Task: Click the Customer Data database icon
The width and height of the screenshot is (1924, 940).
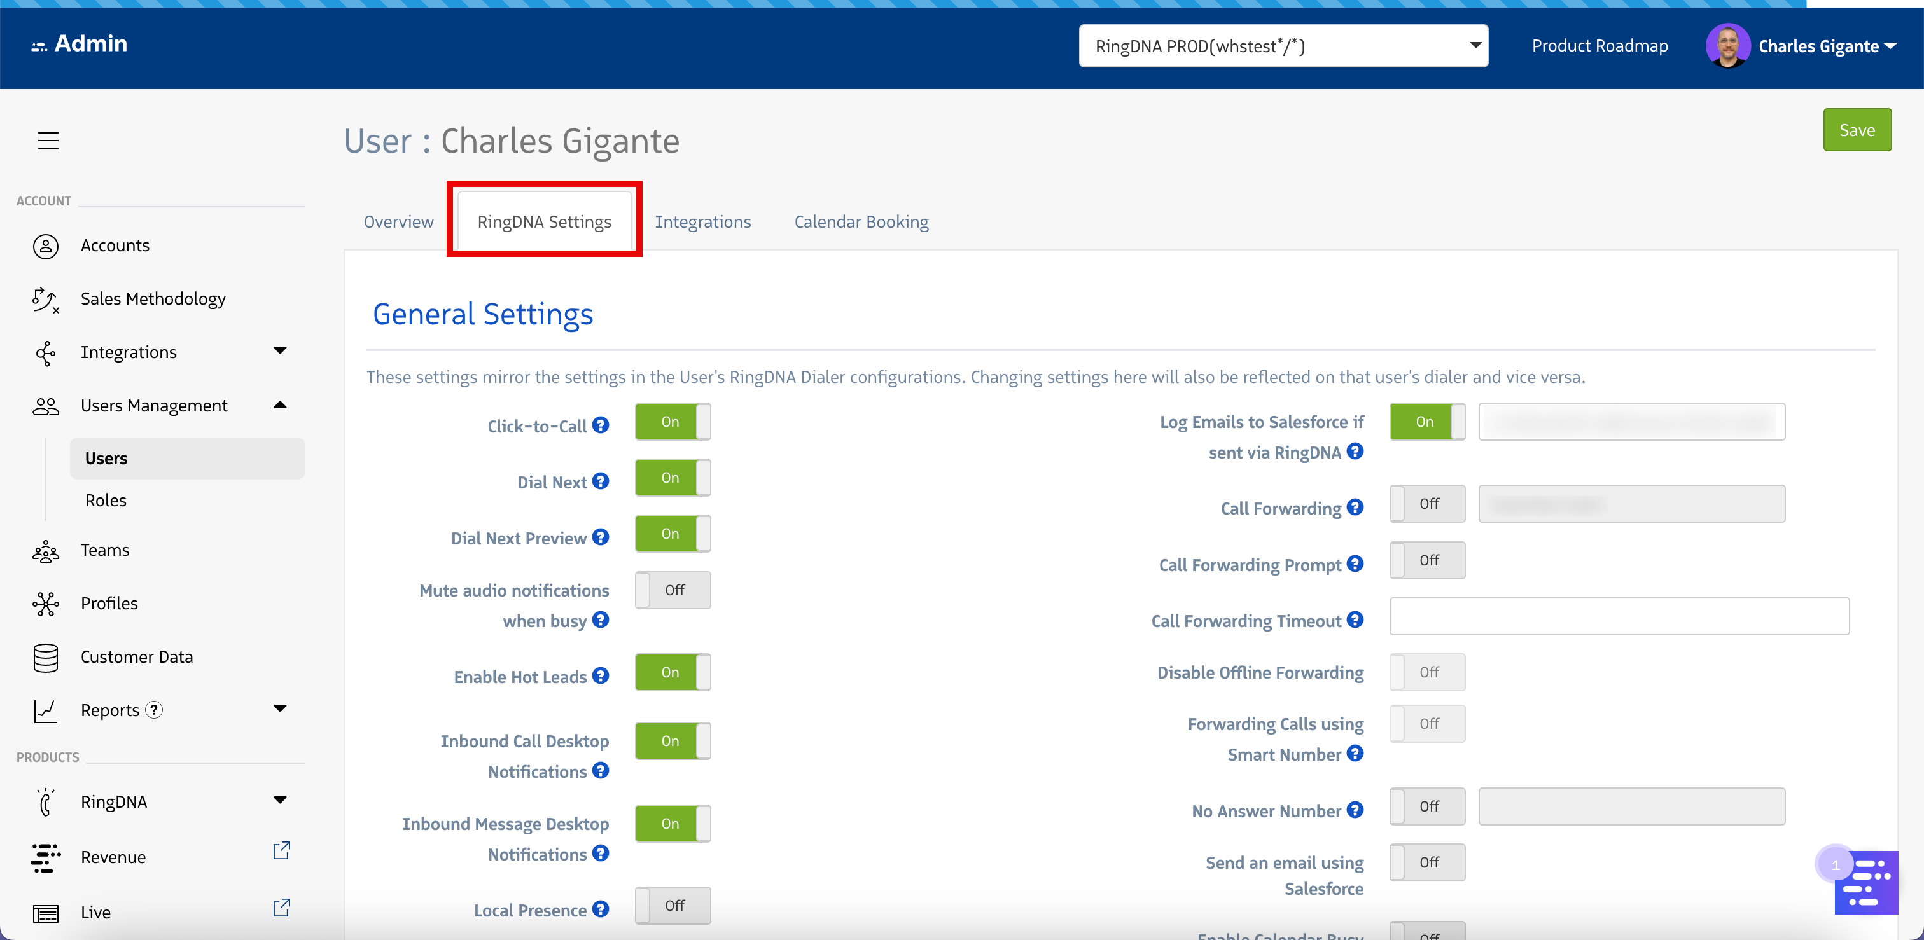Action: point(46,657)
